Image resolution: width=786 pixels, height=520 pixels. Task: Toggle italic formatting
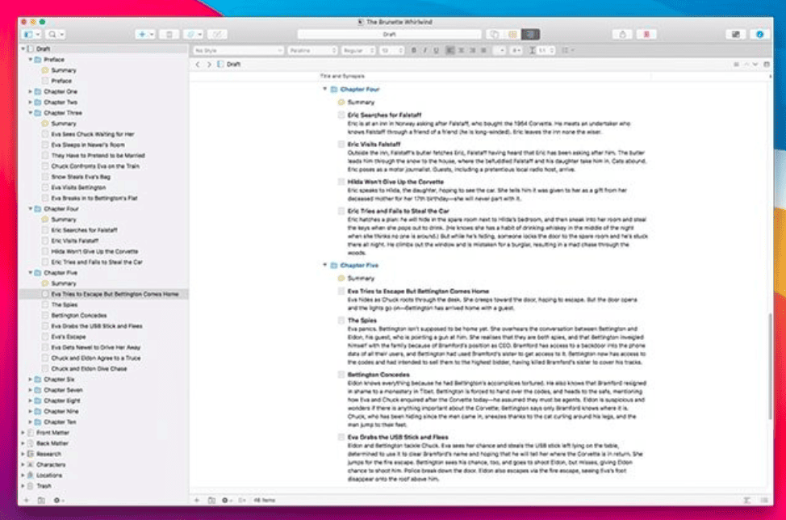[x=424, y=50]
